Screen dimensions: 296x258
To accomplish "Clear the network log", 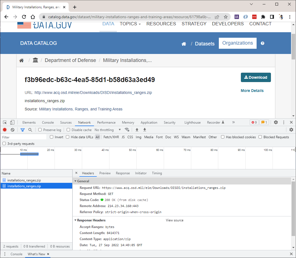I will point(12,129).
